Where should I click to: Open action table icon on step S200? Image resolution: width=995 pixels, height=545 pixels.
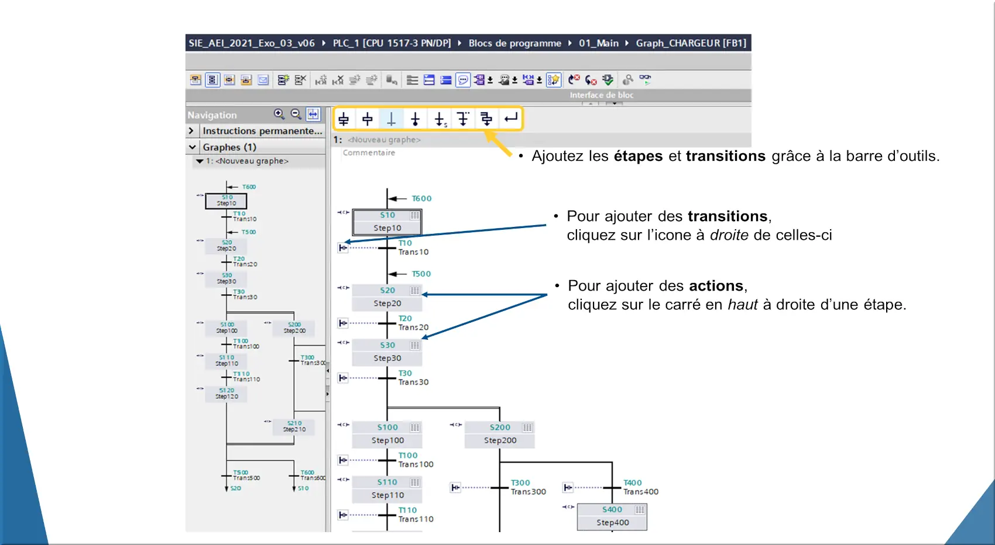(527, 427)
